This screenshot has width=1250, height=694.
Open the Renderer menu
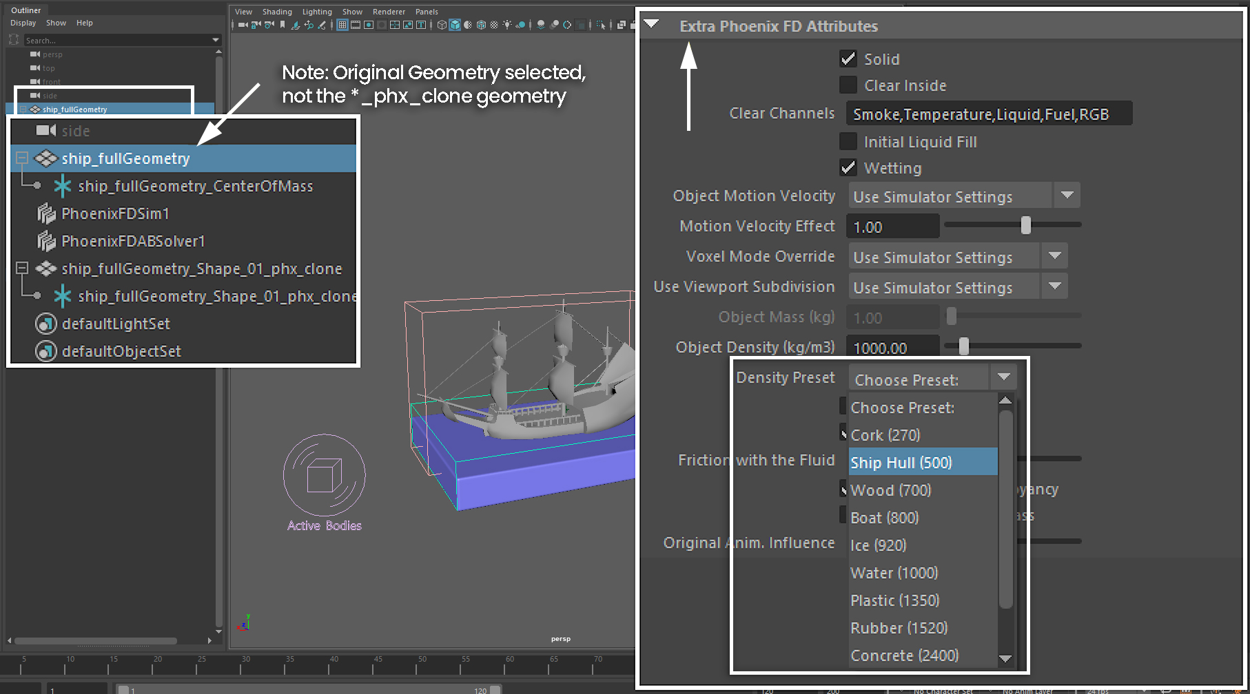coord(389,12)
